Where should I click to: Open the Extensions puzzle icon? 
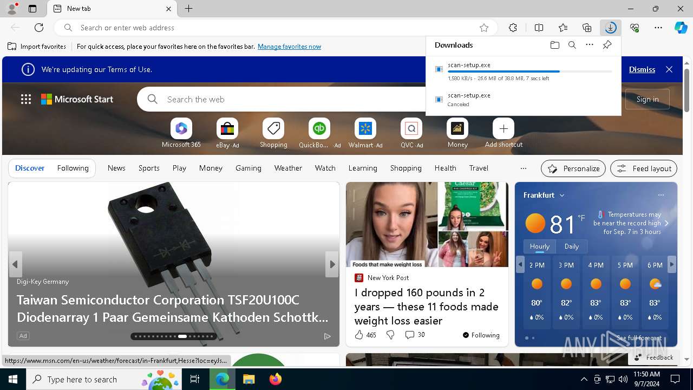pos(513,28)
